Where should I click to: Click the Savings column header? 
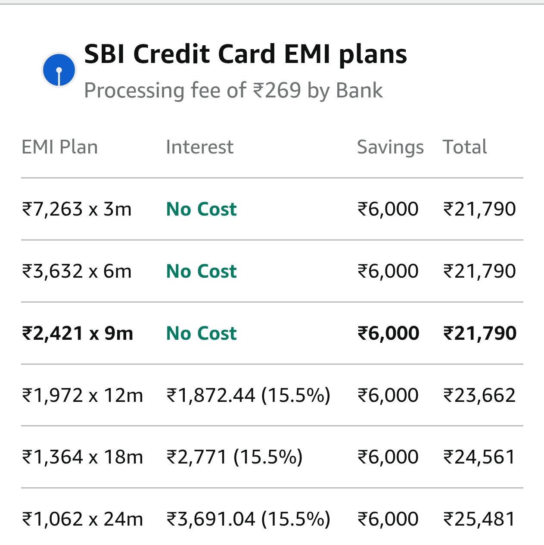390,147
